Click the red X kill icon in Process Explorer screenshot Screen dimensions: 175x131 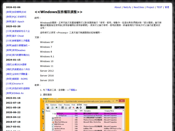73,108
